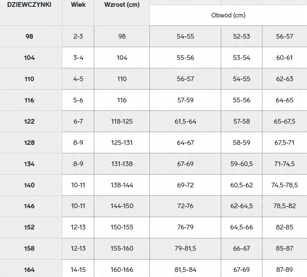The height and width of the screenshot is (277, 307).
Task: Click circumference cell 59-60,5
Action: (x=242, y=164)
